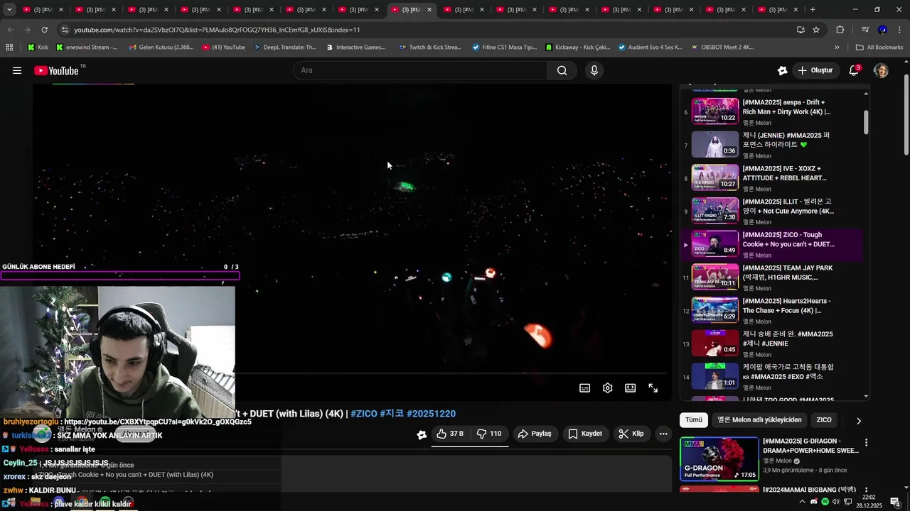Dislike the video showing 110
The image size is (910, 511).
click(489, 434)
